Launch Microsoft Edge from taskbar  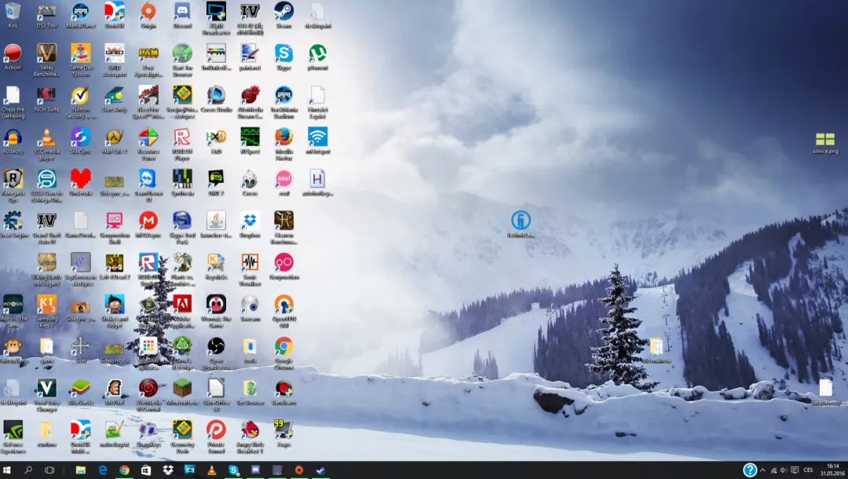tap(102, 470)
